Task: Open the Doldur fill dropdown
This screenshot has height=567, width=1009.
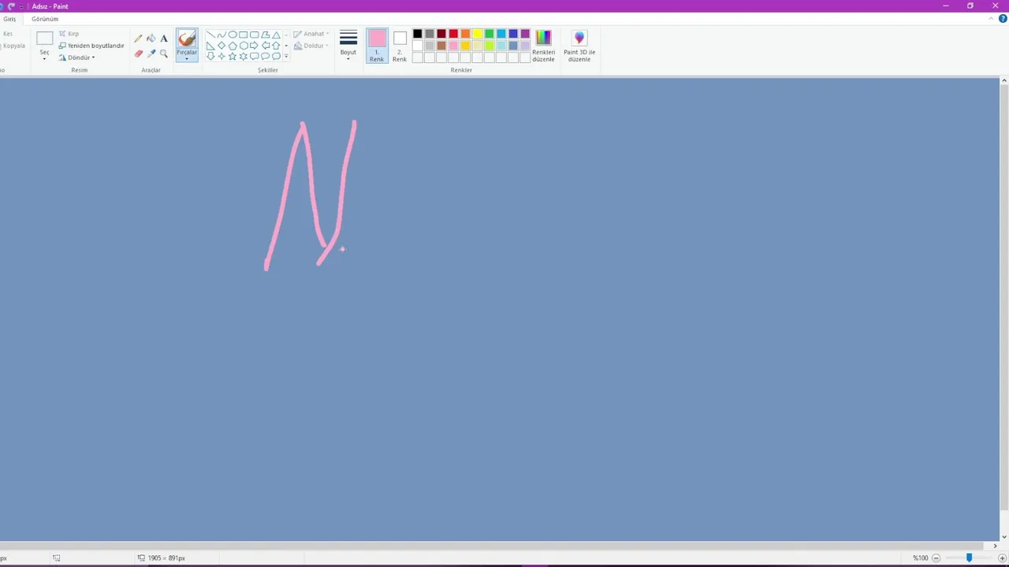Action: [x=311, y=46]
